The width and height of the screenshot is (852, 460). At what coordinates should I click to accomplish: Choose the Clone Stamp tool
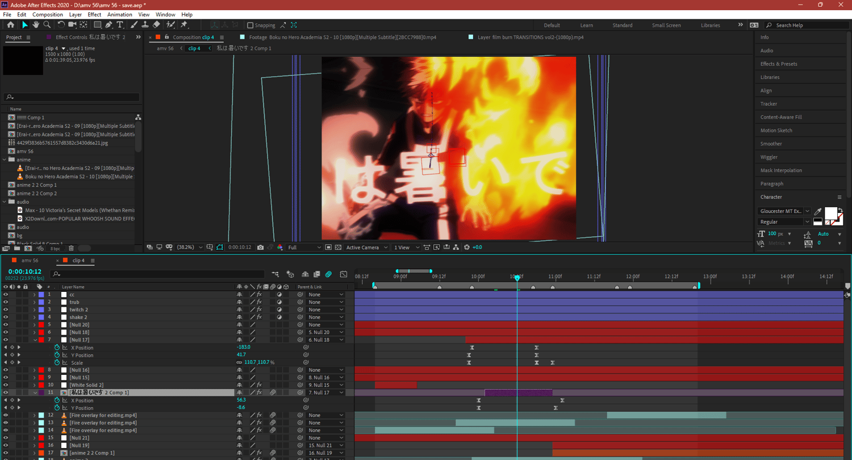point(145,25)
